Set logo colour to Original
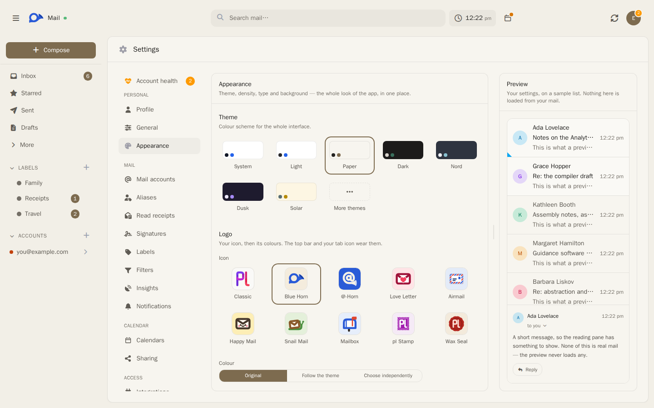Image resolution: width=654 pixels, height=408 pixels. point(253,376)
